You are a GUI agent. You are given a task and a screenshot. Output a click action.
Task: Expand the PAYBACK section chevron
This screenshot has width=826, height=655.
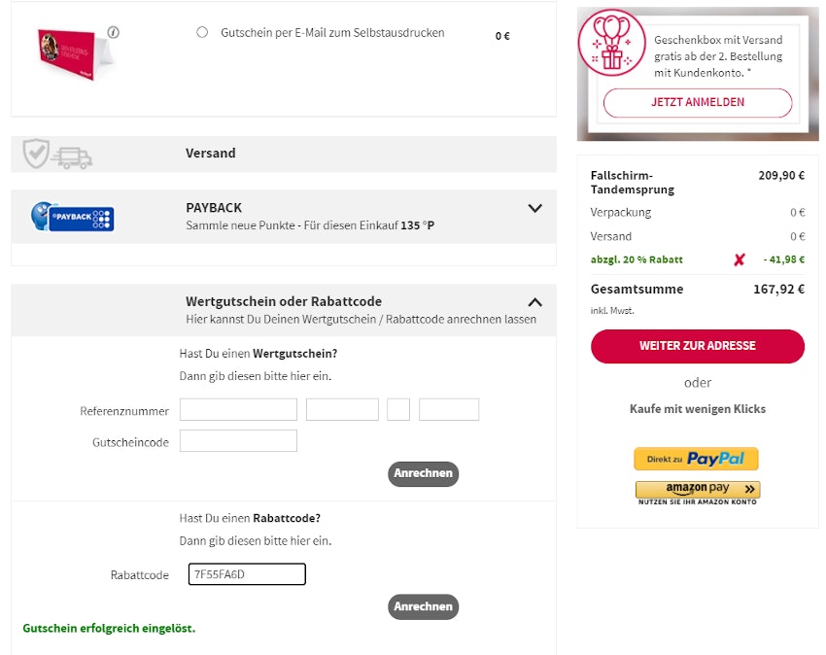click(534, 208)
